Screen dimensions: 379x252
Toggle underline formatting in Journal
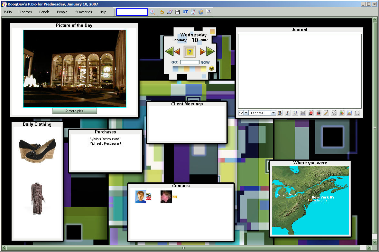tap(295, 113)
